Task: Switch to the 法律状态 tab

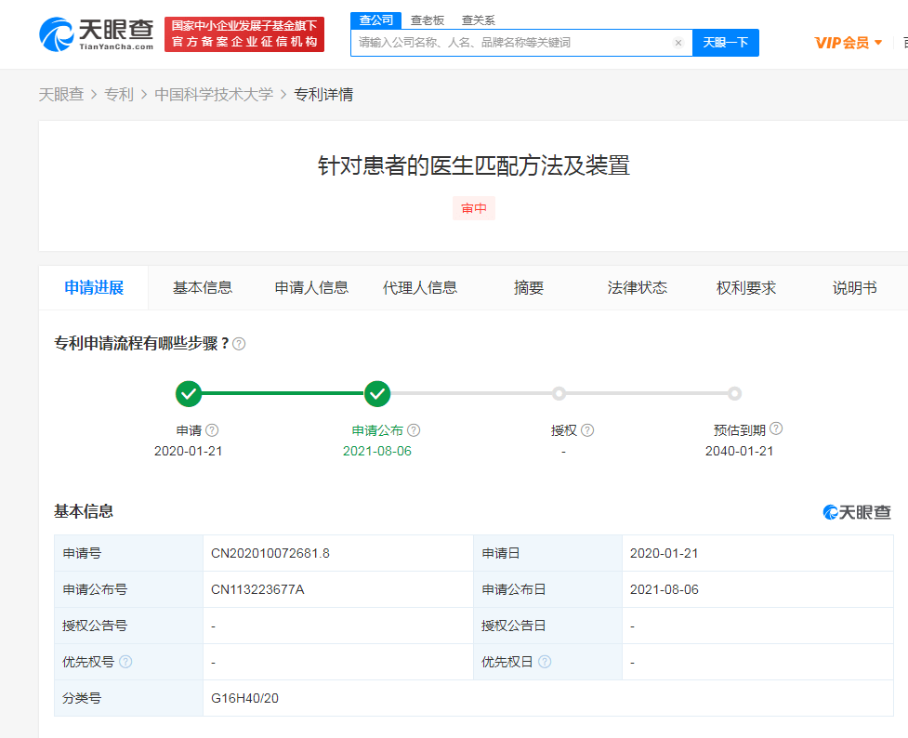Action: point(637,288)
